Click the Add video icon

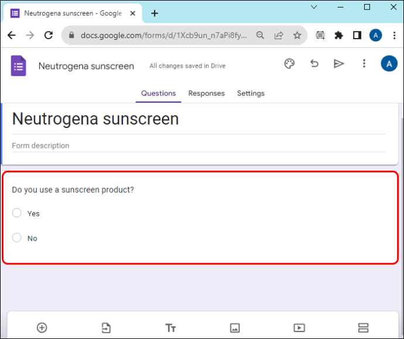[x=299, y=328]
